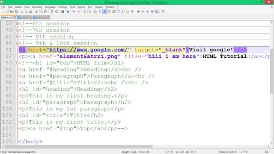Screen dimensions: 274x154
Task: Open the user defined language icon
Action: tap(109, 12)
